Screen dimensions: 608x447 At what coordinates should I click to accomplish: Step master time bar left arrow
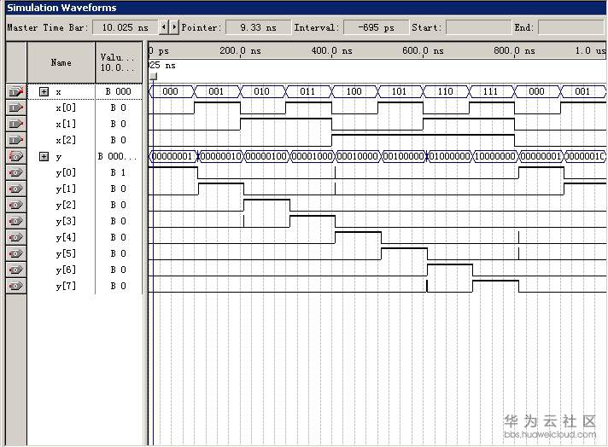pyautogui.click(x=164, y=27)
